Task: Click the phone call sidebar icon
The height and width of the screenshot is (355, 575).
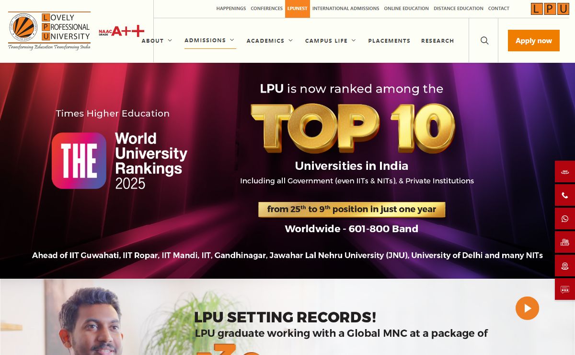Action: click(565, 195)
